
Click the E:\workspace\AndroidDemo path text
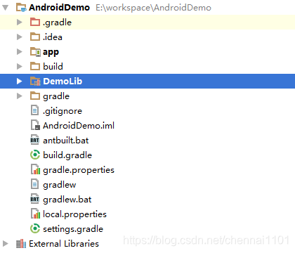click(x=153, y=8)
